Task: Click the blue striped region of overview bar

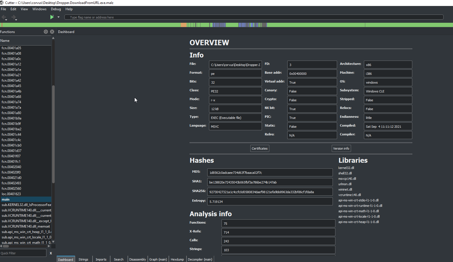Action: (x=219, y=25)
